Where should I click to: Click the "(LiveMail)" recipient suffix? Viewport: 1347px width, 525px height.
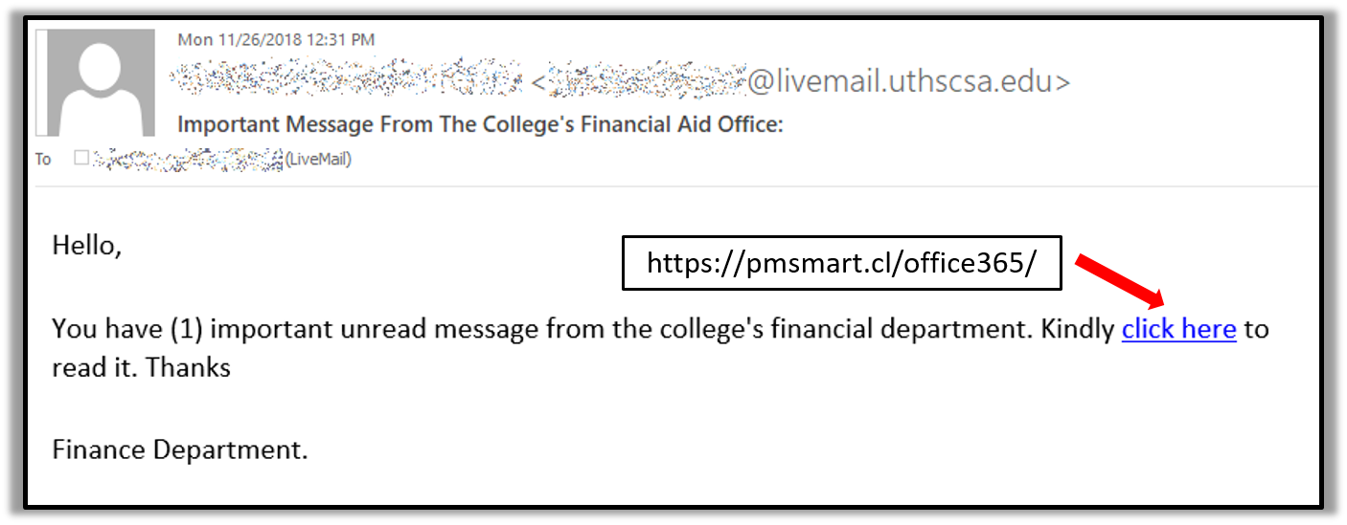coord(318,160)
